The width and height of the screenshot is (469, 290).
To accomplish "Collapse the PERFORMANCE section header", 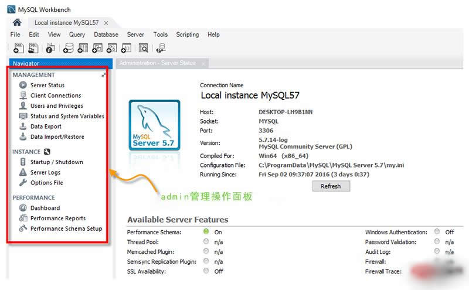I will click(34, 197).
